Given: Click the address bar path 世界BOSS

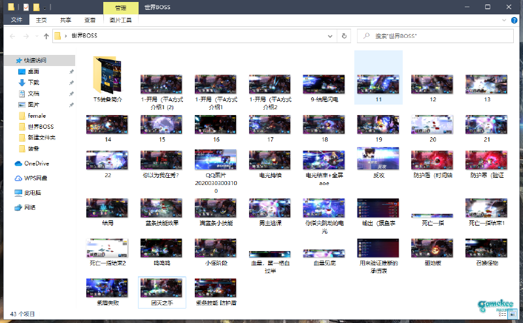Looking at the screenshot, I should (x=84, y=36).
